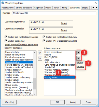Add column using >> button
This screenshot has height=107, width=99.
(40, 58)
